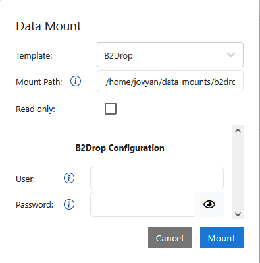Open the Mount Path info icon
Image resolution: width=260 pixels, height=263 pixels.
pyautogui.click(x=76, y=81)
